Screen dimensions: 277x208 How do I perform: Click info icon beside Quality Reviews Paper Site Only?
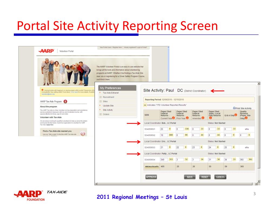246,118
